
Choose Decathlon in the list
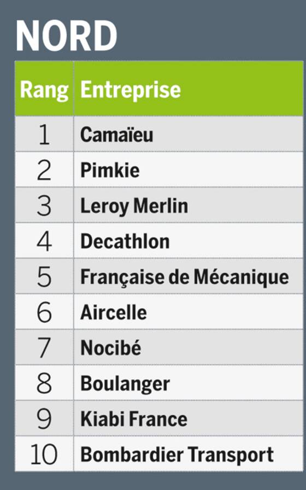[x=125, y=241]
